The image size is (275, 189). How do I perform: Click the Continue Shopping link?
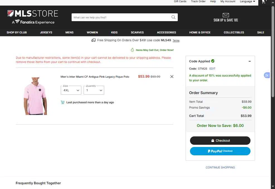pyautogui.click(x=220, y=168)
